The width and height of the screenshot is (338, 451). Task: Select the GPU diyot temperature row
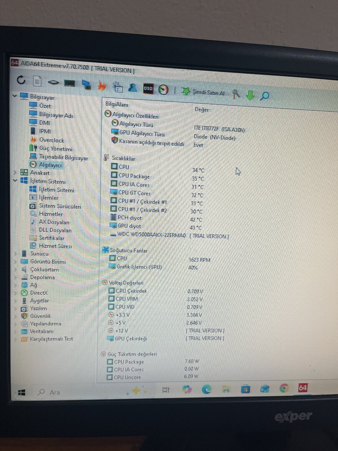coord(156,227)
